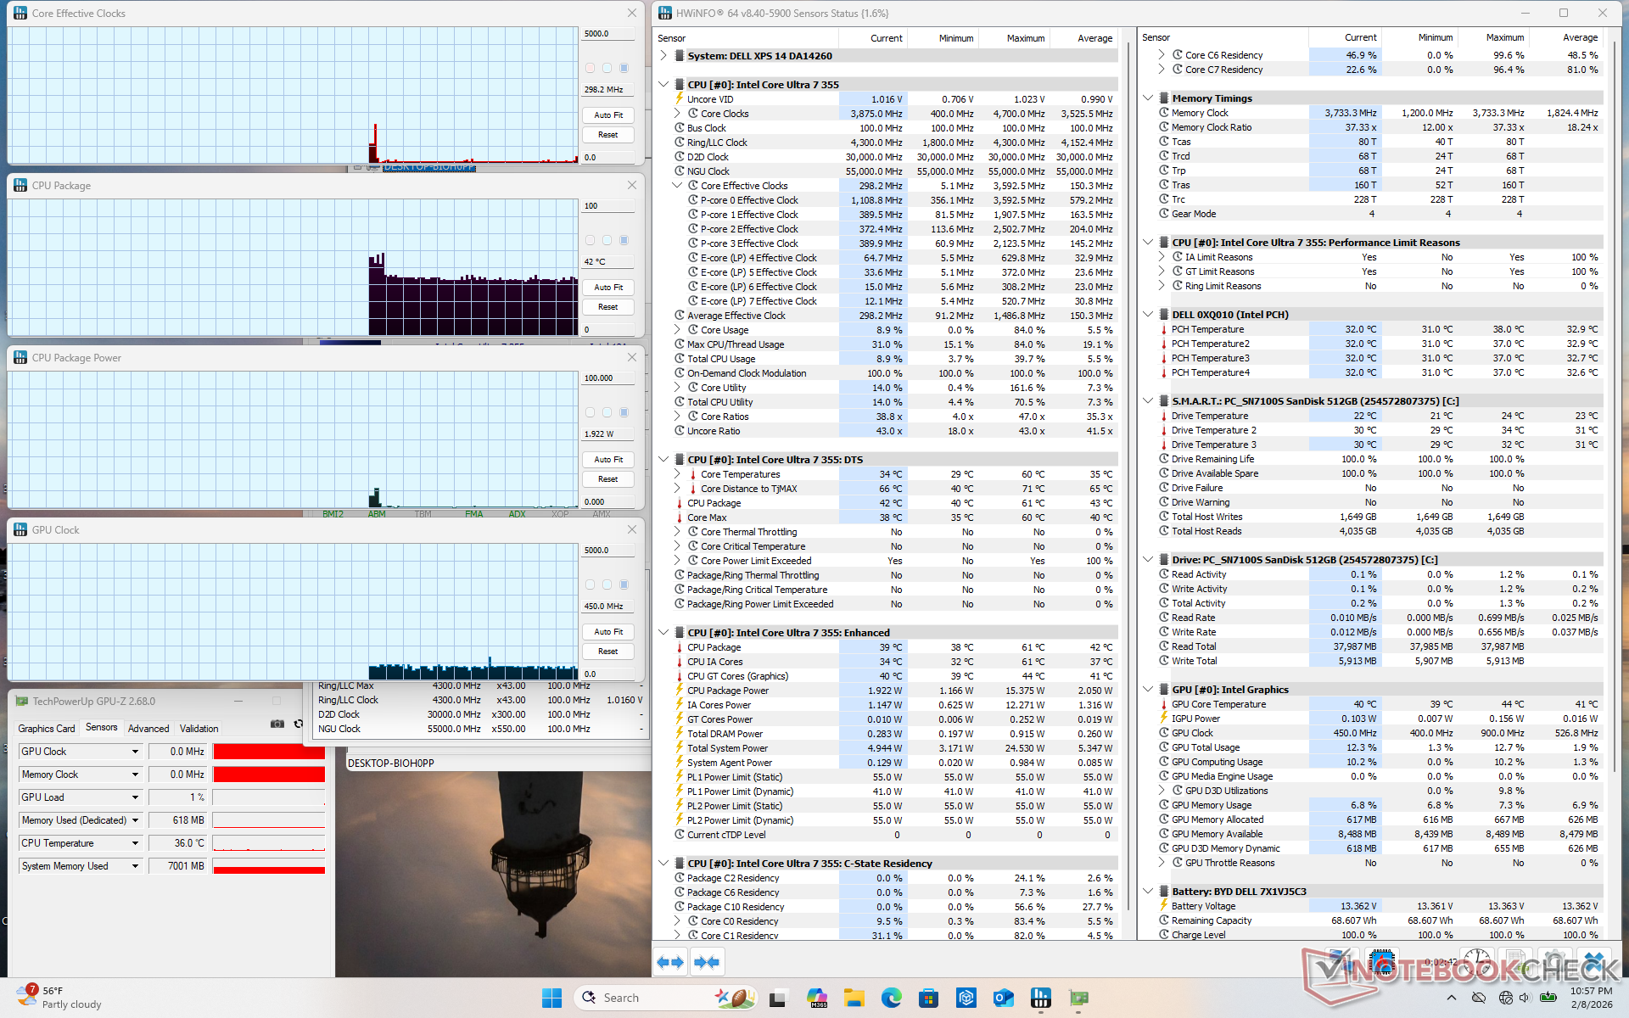Collapse the Core Effective Clocks tree row
The image size is (1629, 1018).
[677, 186]
